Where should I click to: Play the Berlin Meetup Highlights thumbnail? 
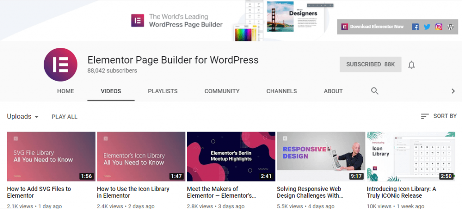231,156
